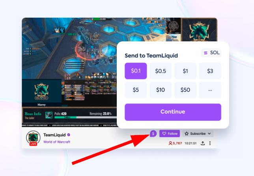254x176 pixels.
Task: Click the share upload icon
Action: point(203,143)
